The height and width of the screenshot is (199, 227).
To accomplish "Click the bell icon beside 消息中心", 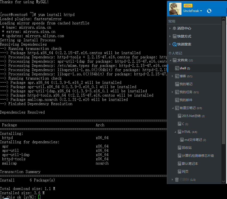I will [x=174, y=28].
